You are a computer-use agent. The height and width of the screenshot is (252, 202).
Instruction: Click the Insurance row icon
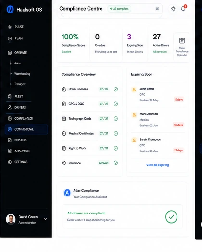point(64,163)
